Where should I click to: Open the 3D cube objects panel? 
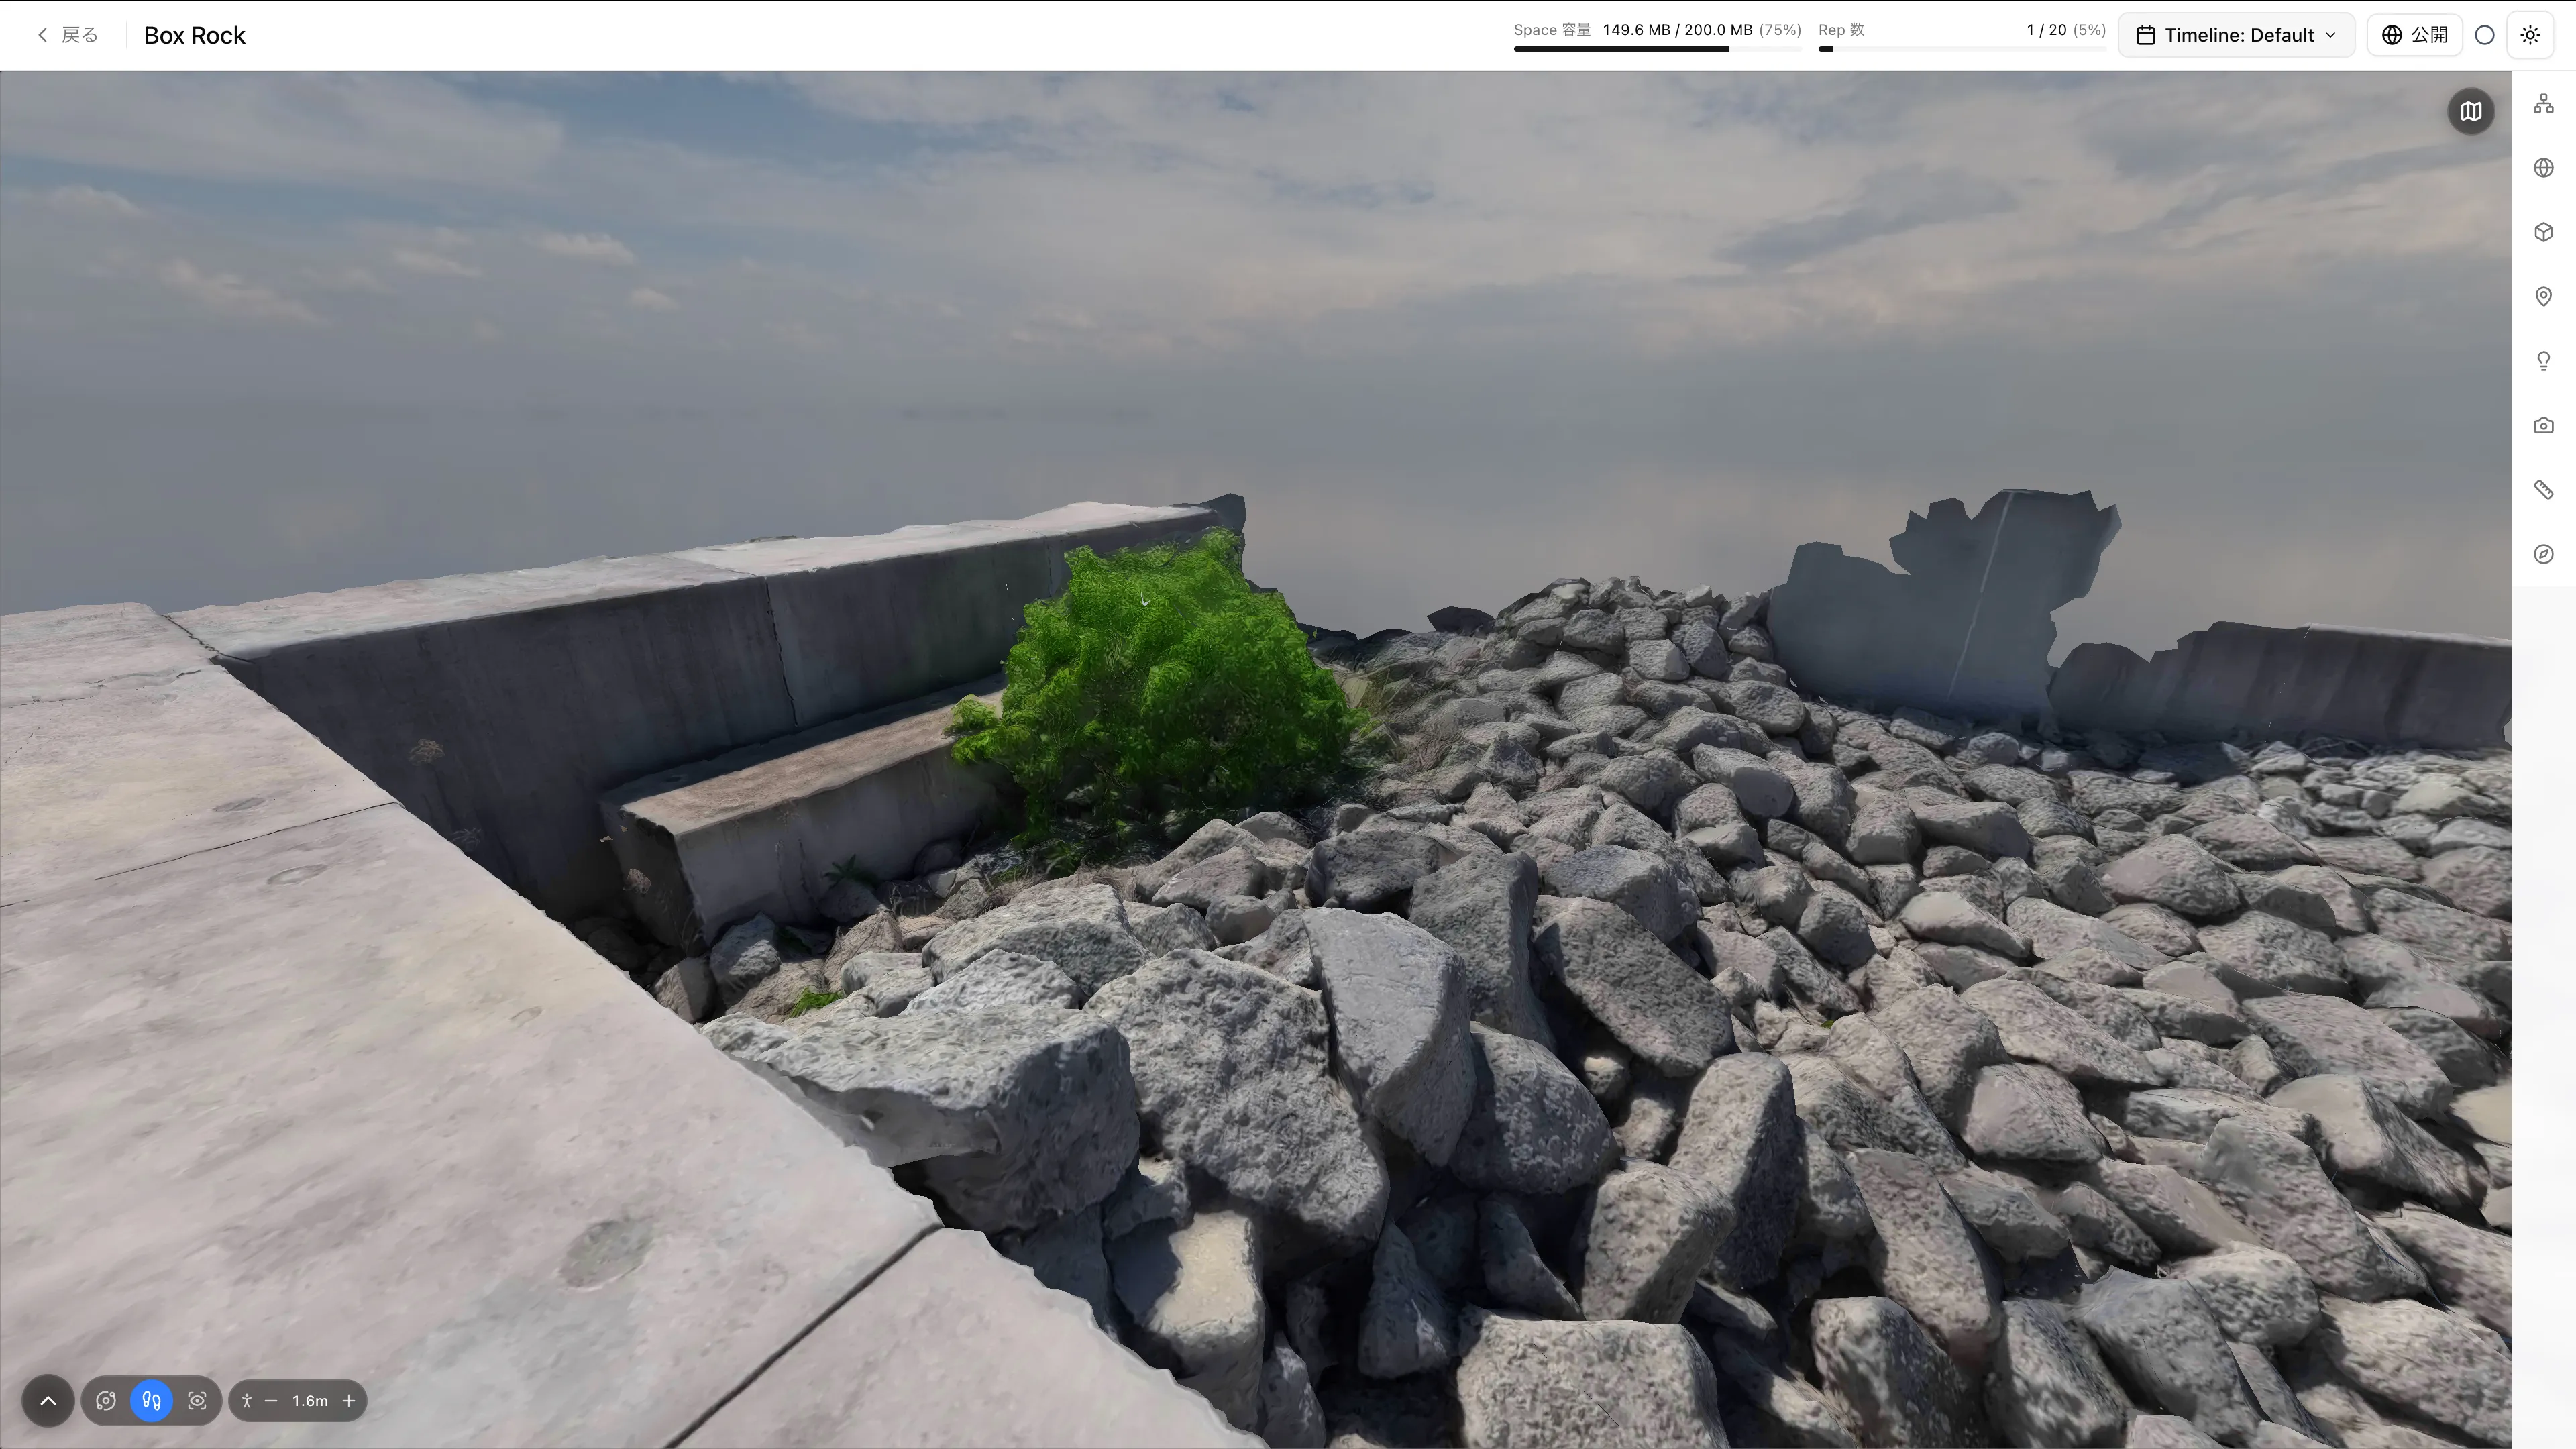2543,232
